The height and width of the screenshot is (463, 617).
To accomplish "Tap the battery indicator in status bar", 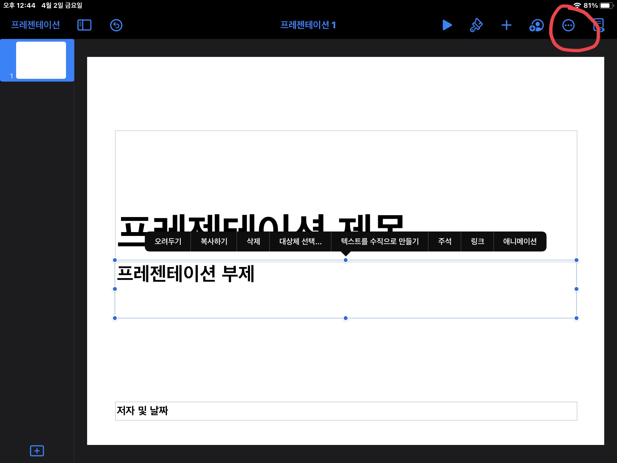I will pyautogui.click(x=606, y=6).
